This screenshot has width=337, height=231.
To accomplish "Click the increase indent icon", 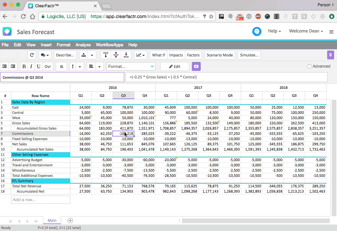I will tap(13, 67).
